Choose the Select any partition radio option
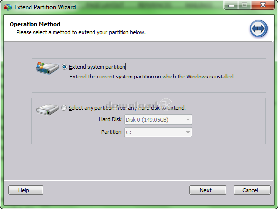 64,108
